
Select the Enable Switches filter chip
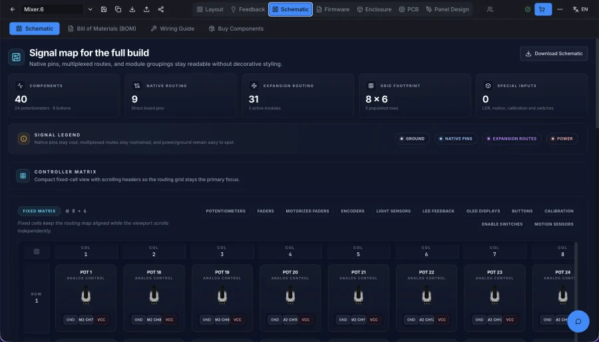coord(502,224)
